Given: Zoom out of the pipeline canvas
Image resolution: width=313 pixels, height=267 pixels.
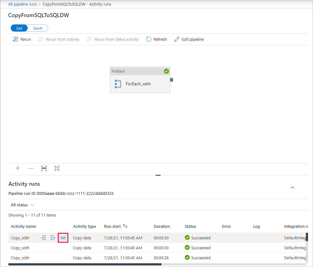Looking at the screenshot, I should click(31, 168).
